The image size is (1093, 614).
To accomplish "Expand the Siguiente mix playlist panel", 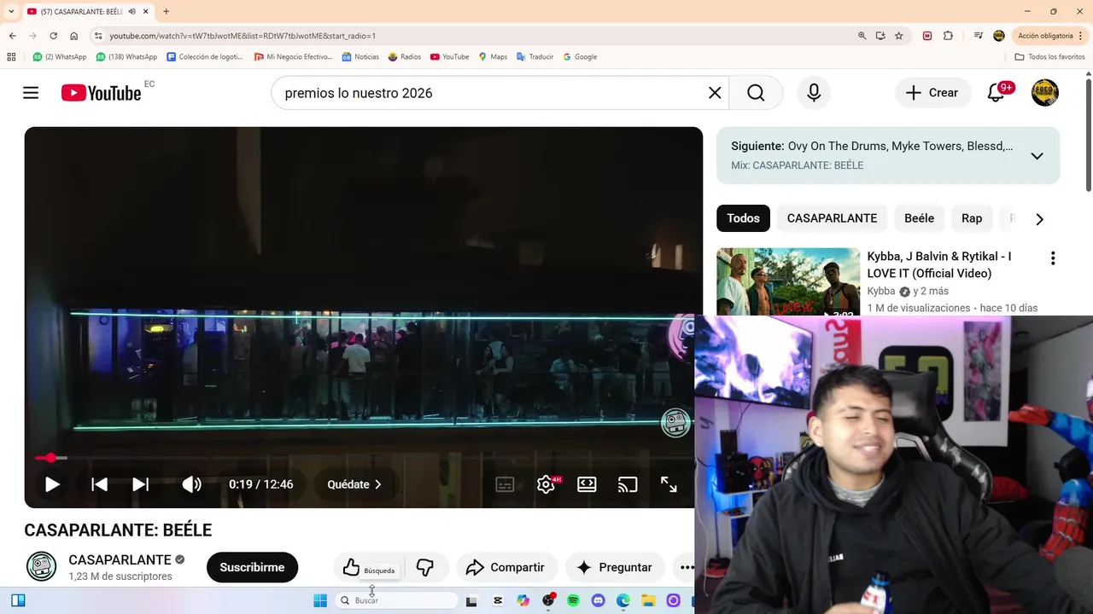I will tap(1037, 156).
